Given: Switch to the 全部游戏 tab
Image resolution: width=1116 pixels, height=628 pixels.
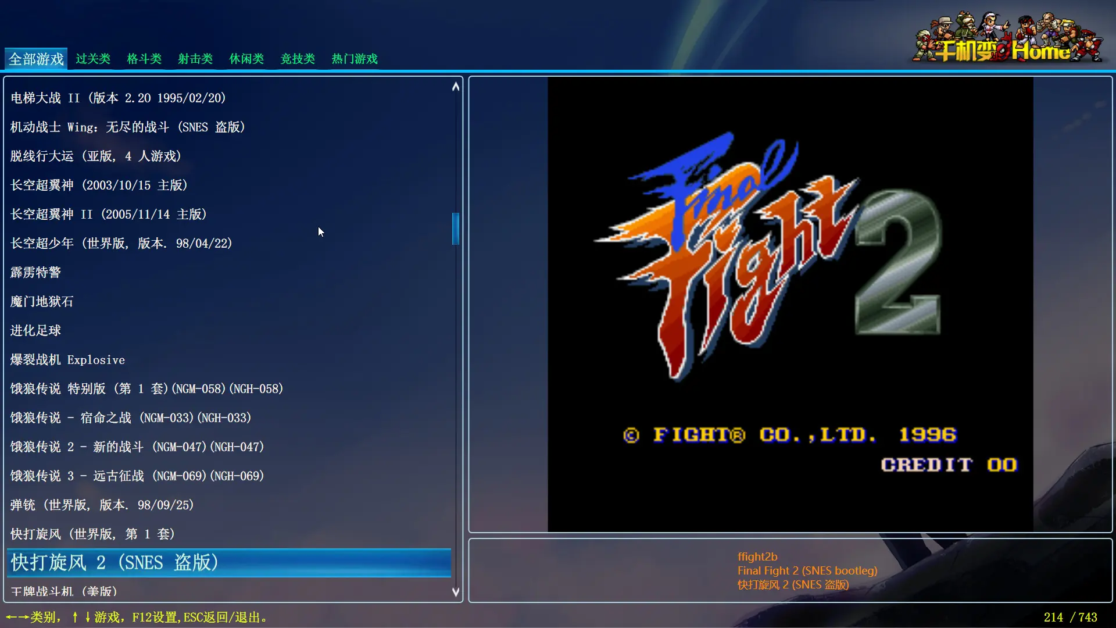Looking at the screenshot, I should click(36, 59).
